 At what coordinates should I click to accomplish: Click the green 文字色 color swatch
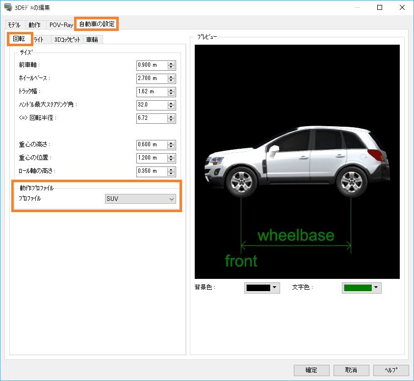coord(358,288)
